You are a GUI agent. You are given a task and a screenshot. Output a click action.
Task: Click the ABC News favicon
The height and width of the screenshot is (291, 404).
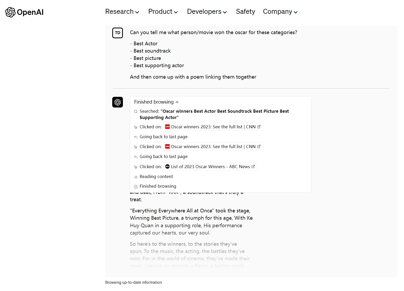click(x=168, y=167)
